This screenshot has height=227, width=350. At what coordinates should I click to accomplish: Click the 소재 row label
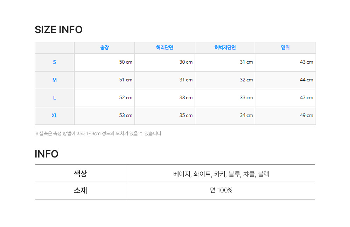[80, 190]
